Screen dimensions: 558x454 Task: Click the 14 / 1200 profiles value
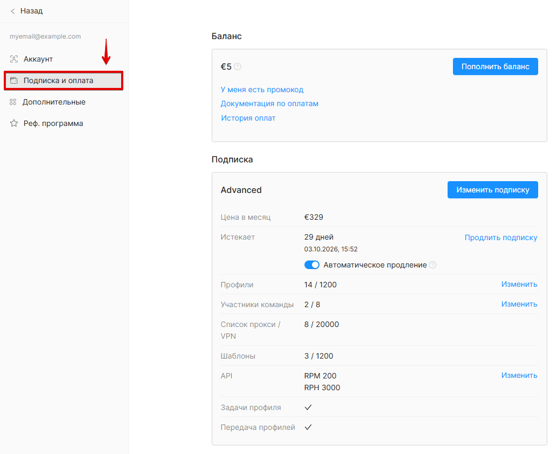[x=321, y=285]
